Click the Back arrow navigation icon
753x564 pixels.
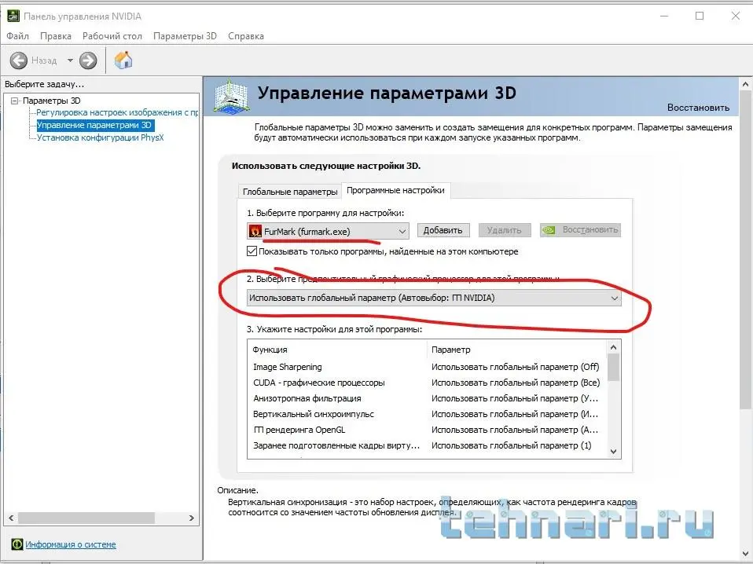click(19, 60)
